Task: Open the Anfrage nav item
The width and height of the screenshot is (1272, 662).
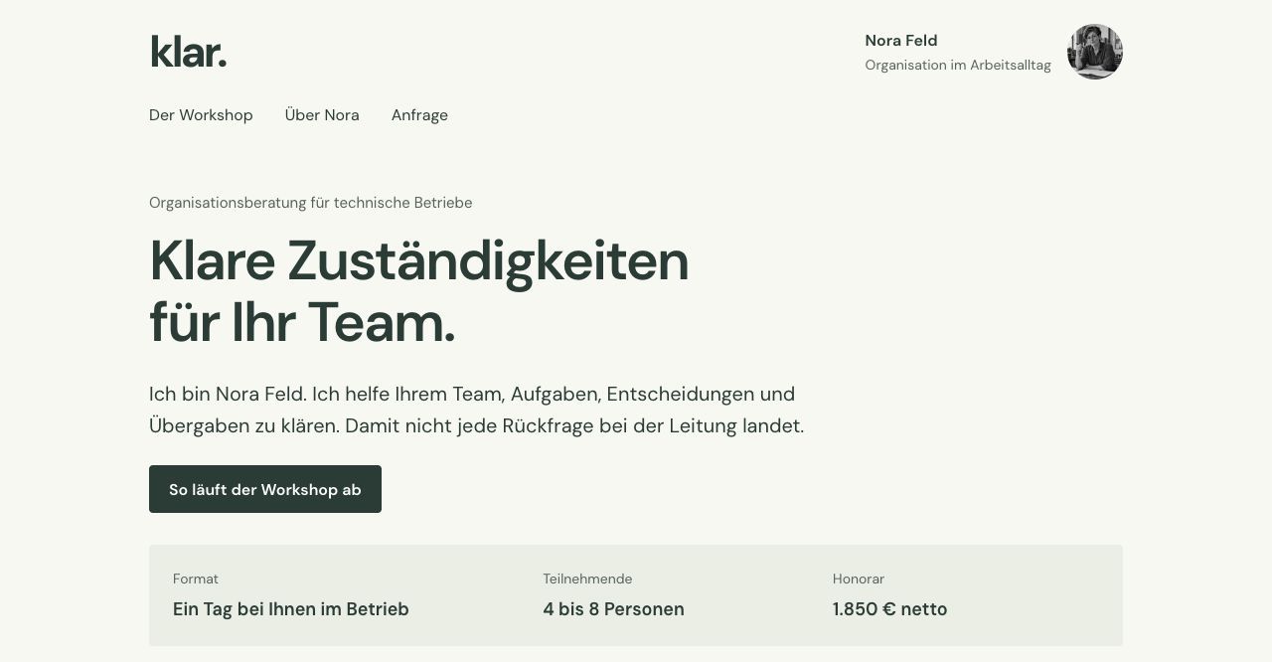Action: [419, 115]
